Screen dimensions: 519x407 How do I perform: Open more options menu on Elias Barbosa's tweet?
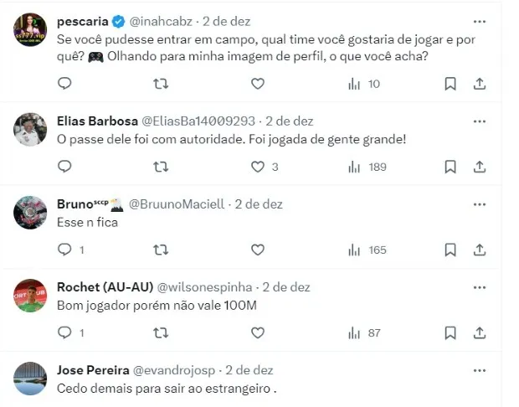point(479,121)
